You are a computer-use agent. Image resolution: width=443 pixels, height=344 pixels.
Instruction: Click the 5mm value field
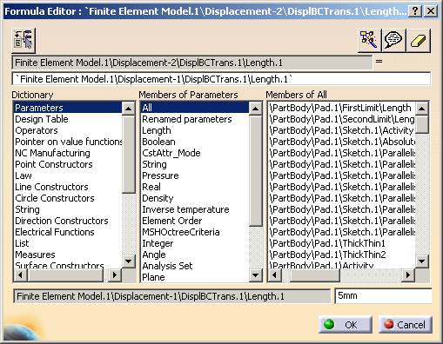(x=383, y=296)
